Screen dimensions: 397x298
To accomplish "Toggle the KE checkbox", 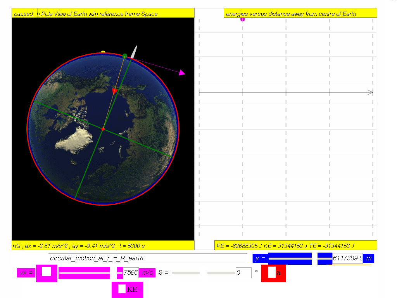I will [x=122, y=289].
